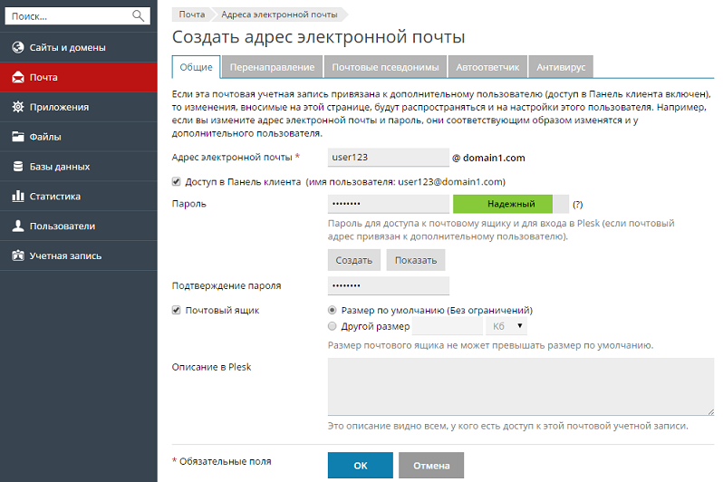This screenshot has width=723, height=482.
Task: Open Приложения gear icon
Action: coord(17,107)
